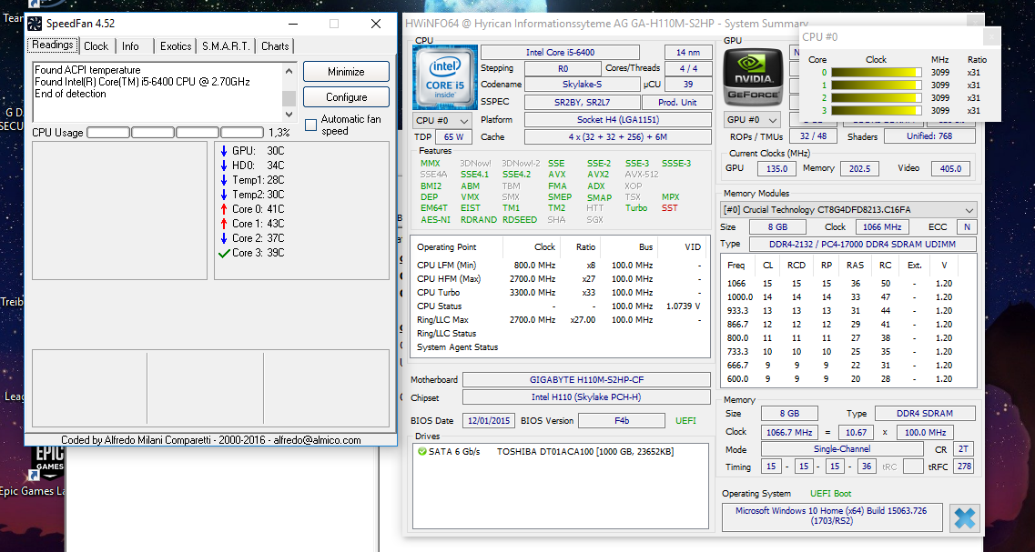Click the CPU LFM (Min) row
This screenshot has width=1035, height=552.
[x=560, y=266]
